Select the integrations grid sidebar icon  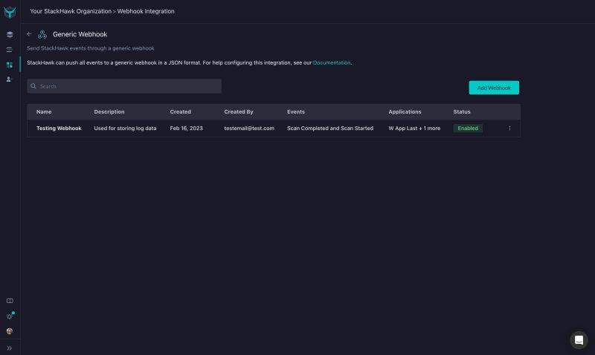tap(10, 65)
